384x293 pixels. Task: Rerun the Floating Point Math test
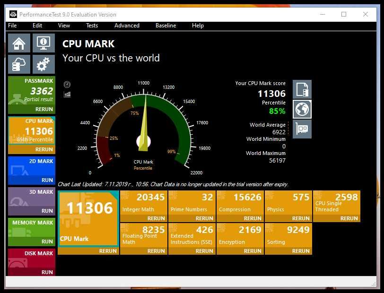click(x=156, y=251)
